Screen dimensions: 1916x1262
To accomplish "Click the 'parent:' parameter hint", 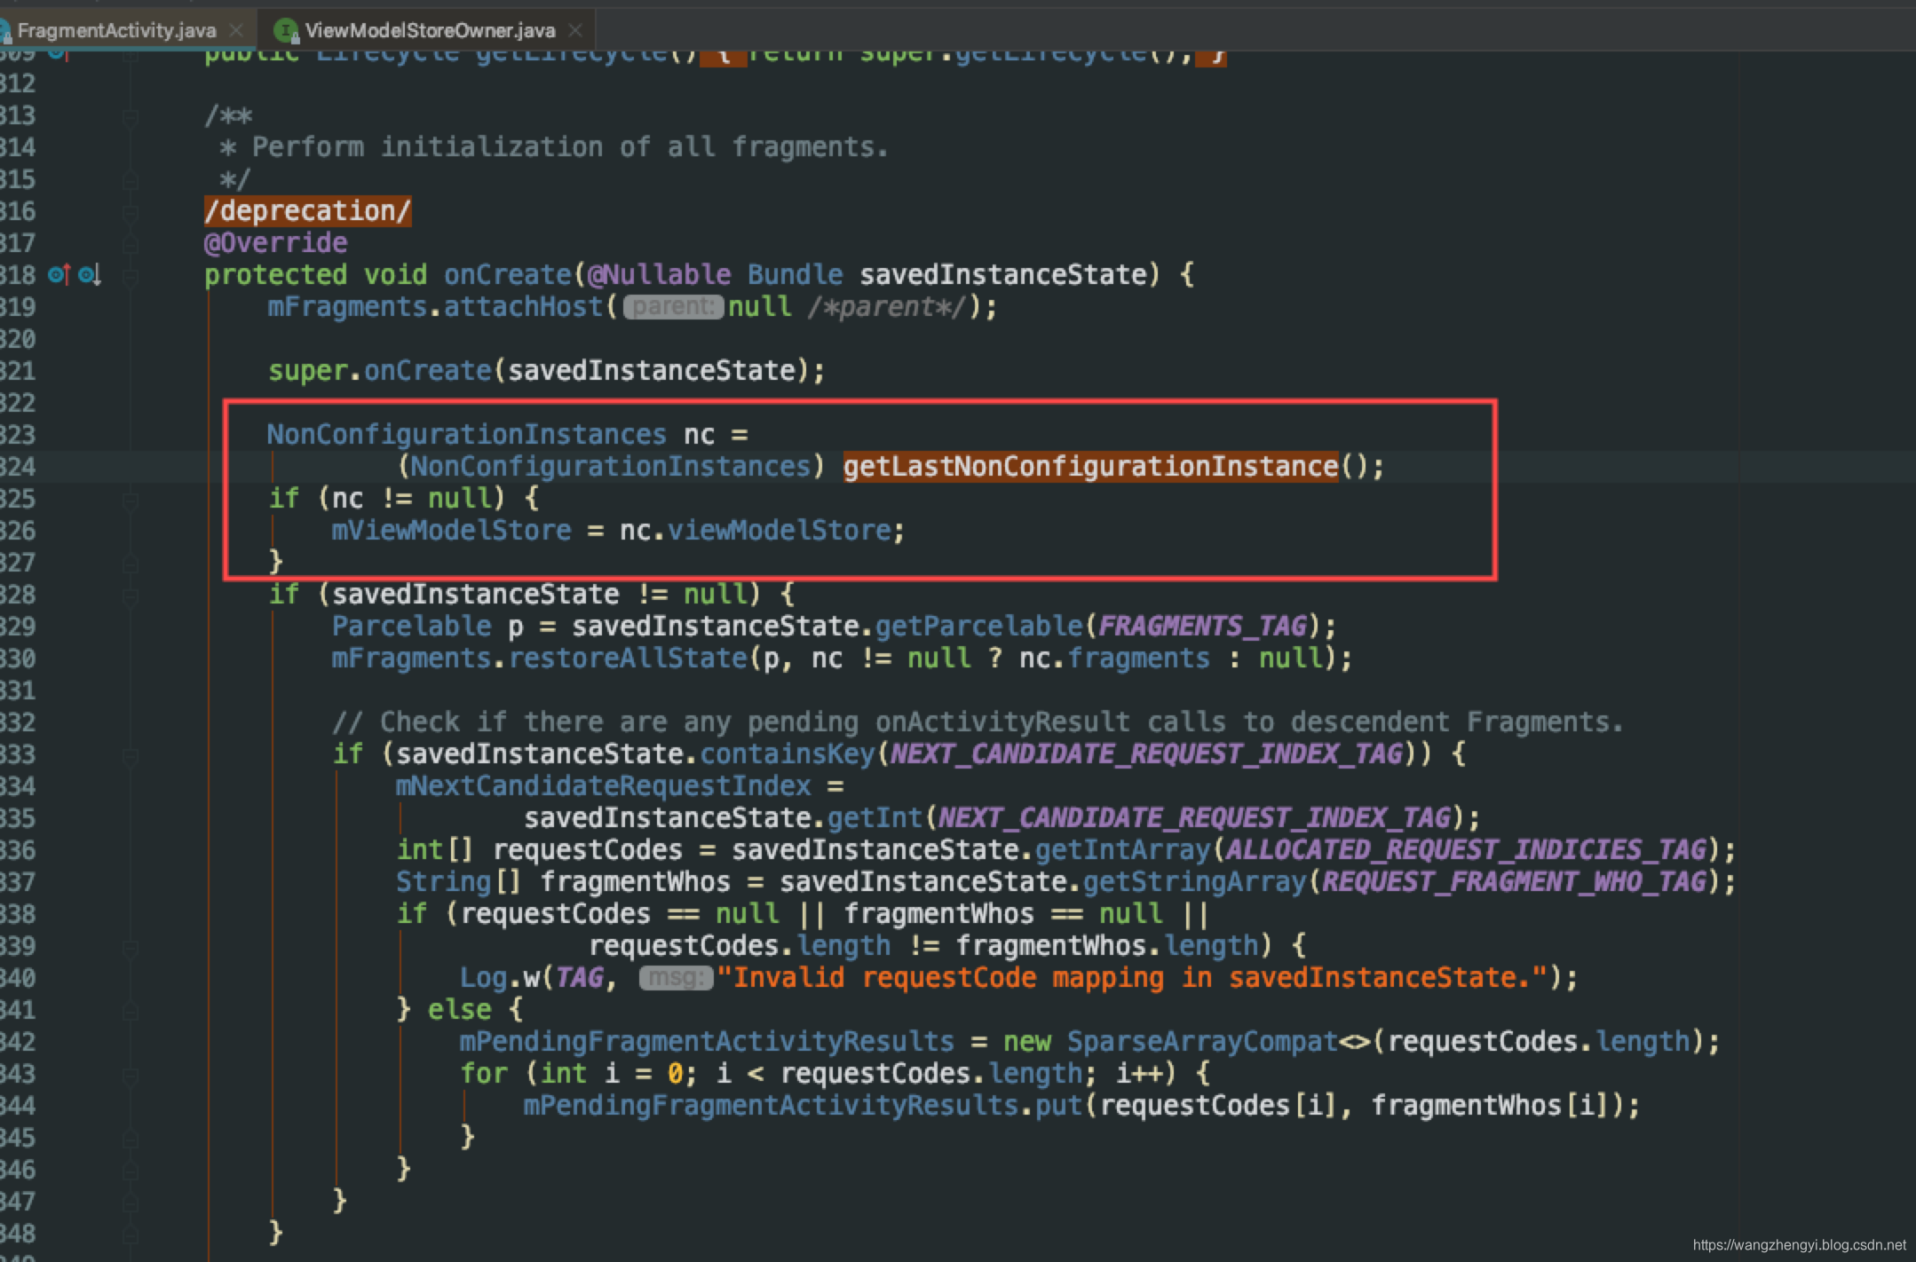I will tap(673, 307).
